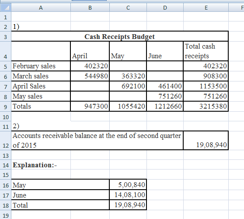Click the 'March sales' label cell
244x219 pixels.
click(x=41, y=76)
